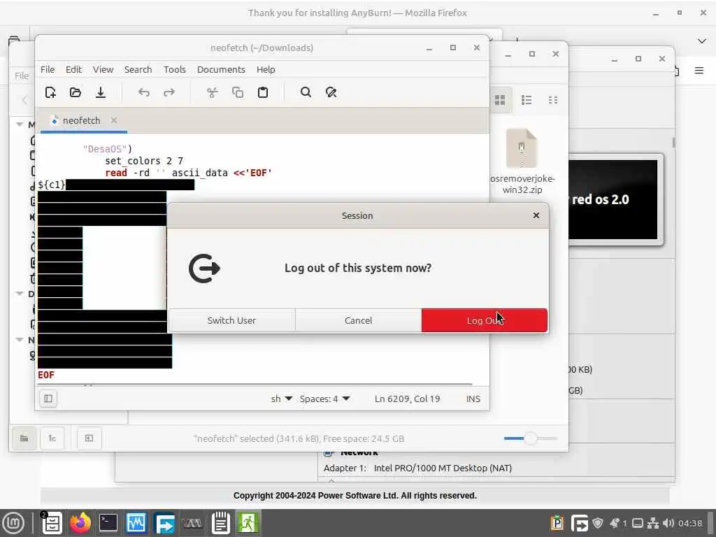Undo the last edit in neofetch editor
The height and width of the screenshot is (537, 716).
tap(144, 93)
